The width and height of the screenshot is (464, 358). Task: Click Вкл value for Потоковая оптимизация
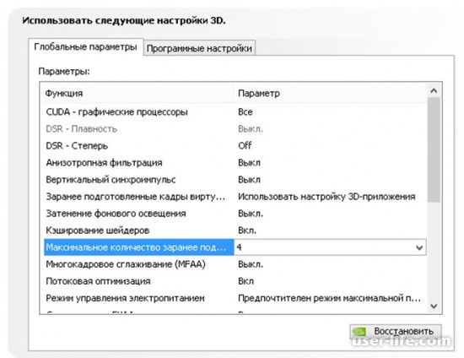(x=245, y=281)
